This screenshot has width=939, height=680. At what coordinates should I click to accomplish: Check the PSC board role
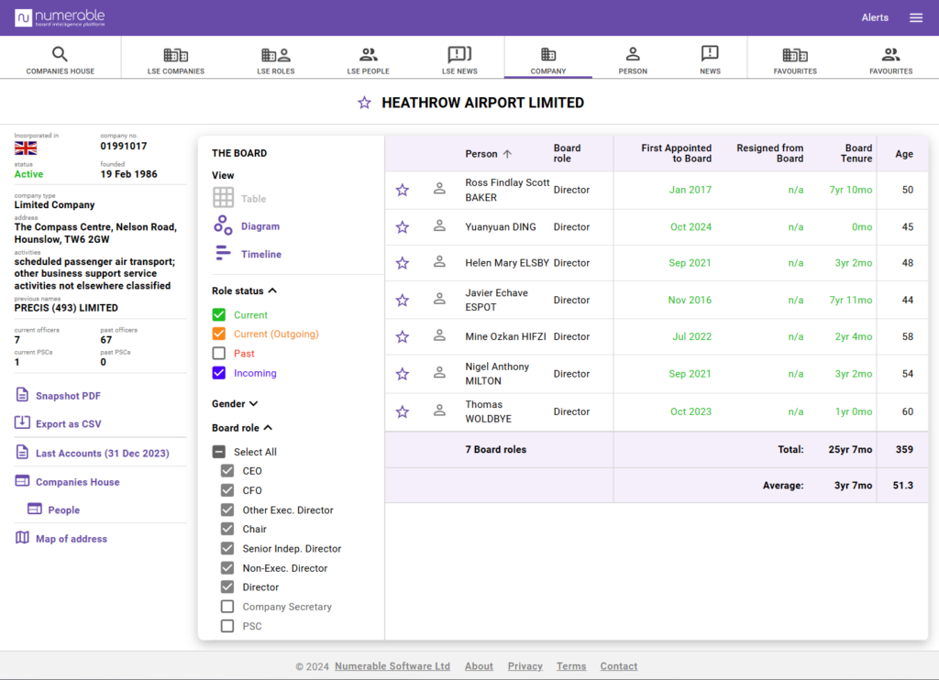click(x=227, y=626)
